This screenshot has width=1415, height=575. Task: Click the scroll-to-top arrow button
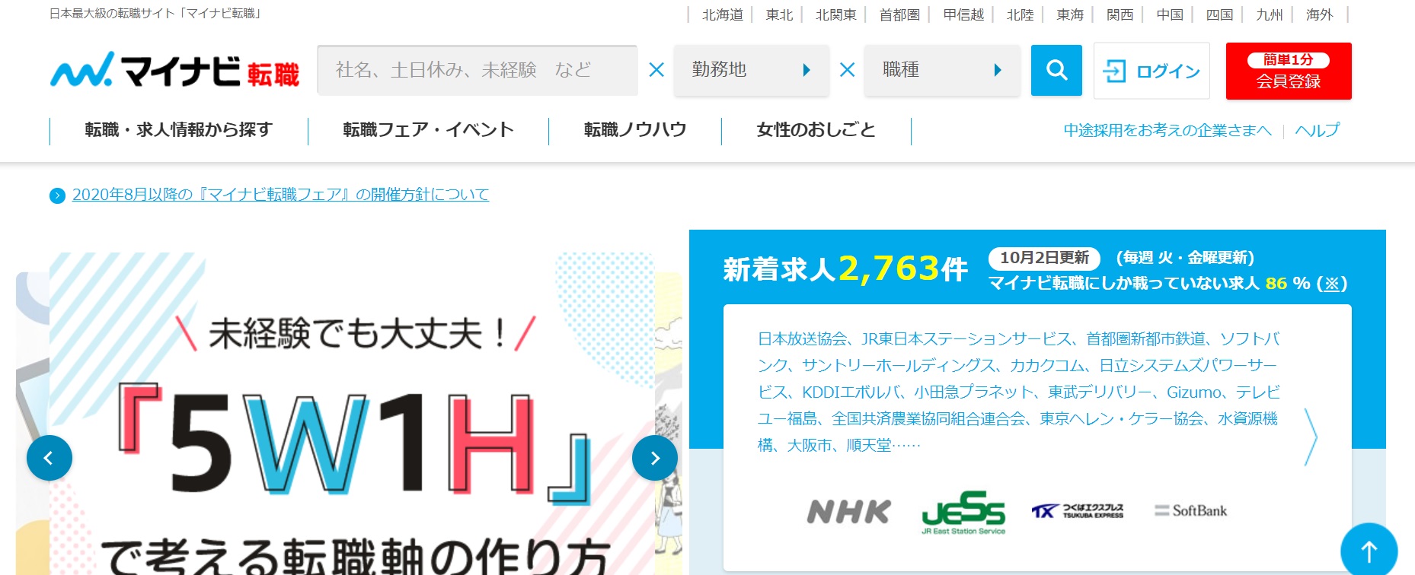point(1369,551)
